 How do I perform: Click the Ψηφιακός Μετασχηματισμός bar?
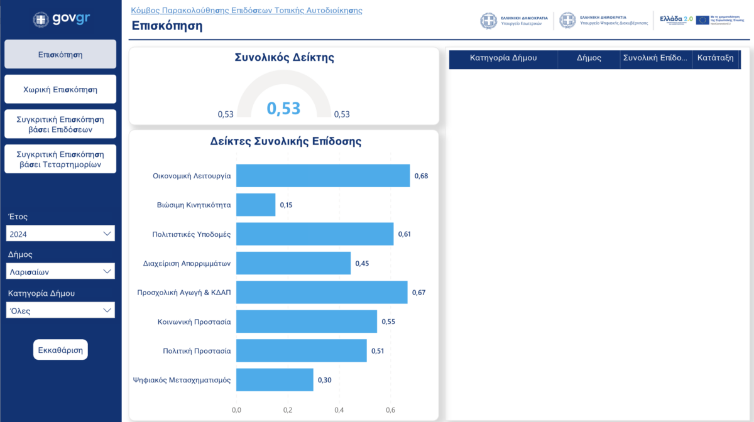click(x=275, y=380)
